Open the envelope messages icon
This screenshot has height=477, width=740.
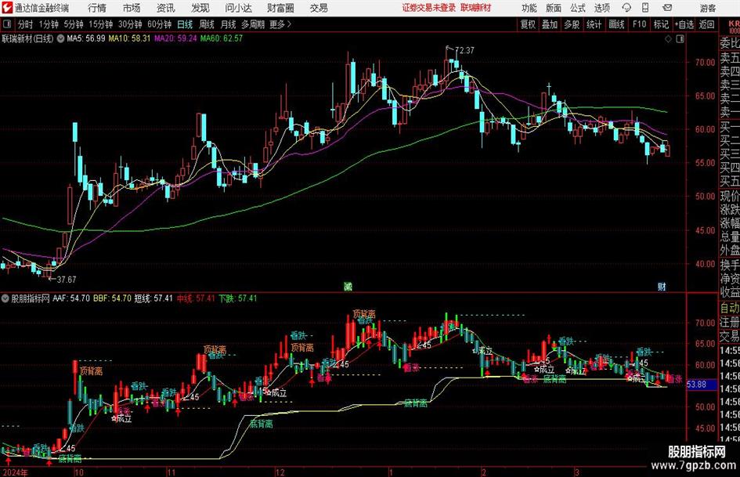coord(667,8)
